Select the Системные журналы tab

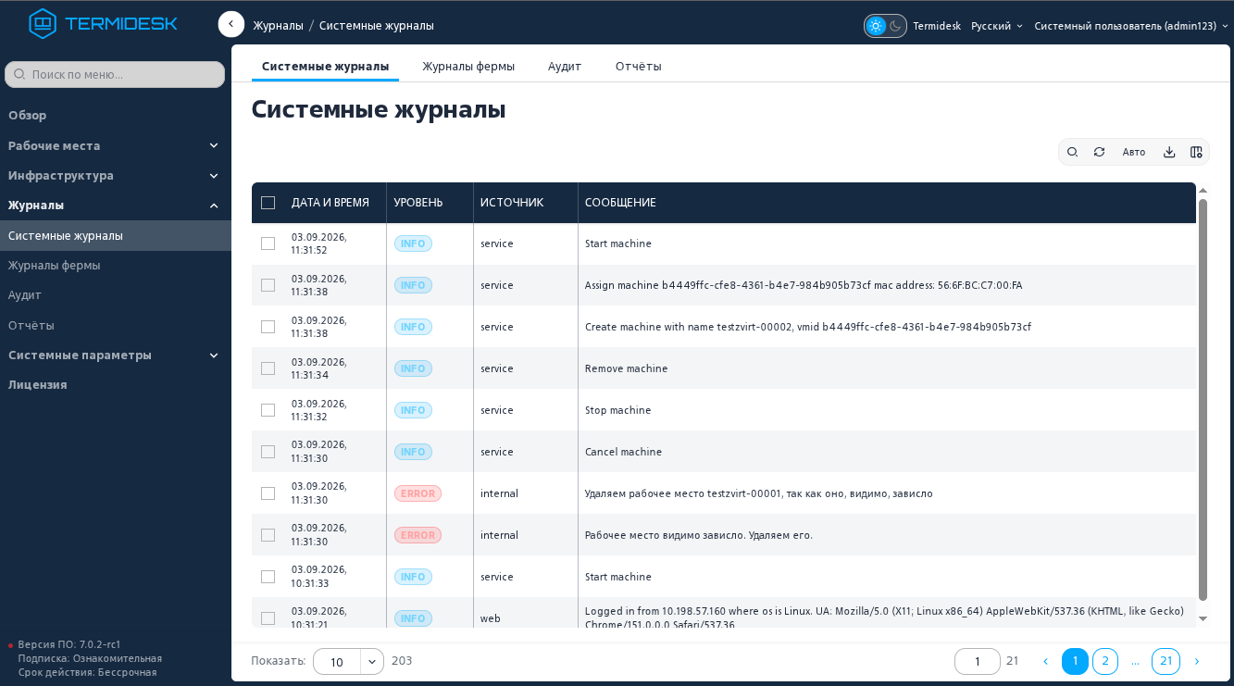tap(325, 67)
